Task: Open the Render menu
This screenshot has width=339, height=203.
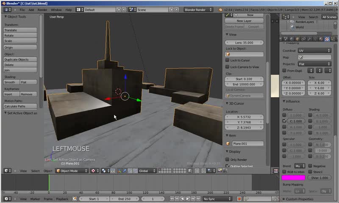Action: [x=42, y=10]
